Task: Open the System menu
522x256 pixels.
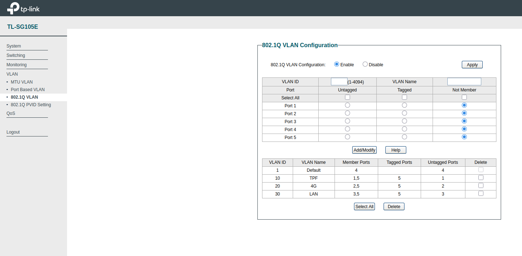Action: (x=14, y=46)
